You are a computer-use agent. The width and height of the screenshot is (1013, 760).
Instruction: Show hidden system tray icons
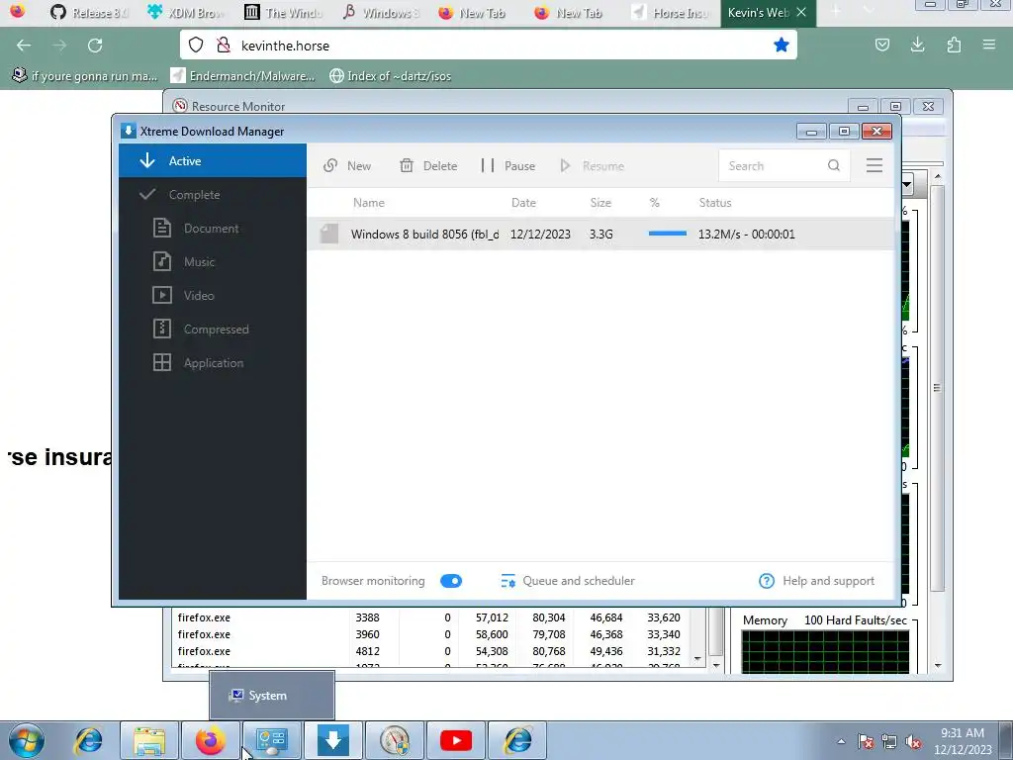pos(841,742)
